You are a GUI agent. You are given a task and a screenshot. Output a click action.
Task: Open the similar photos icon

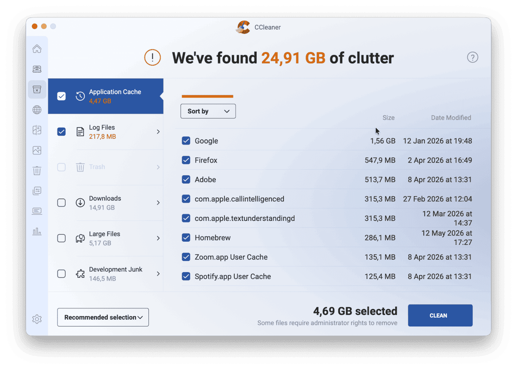point(37,150)
